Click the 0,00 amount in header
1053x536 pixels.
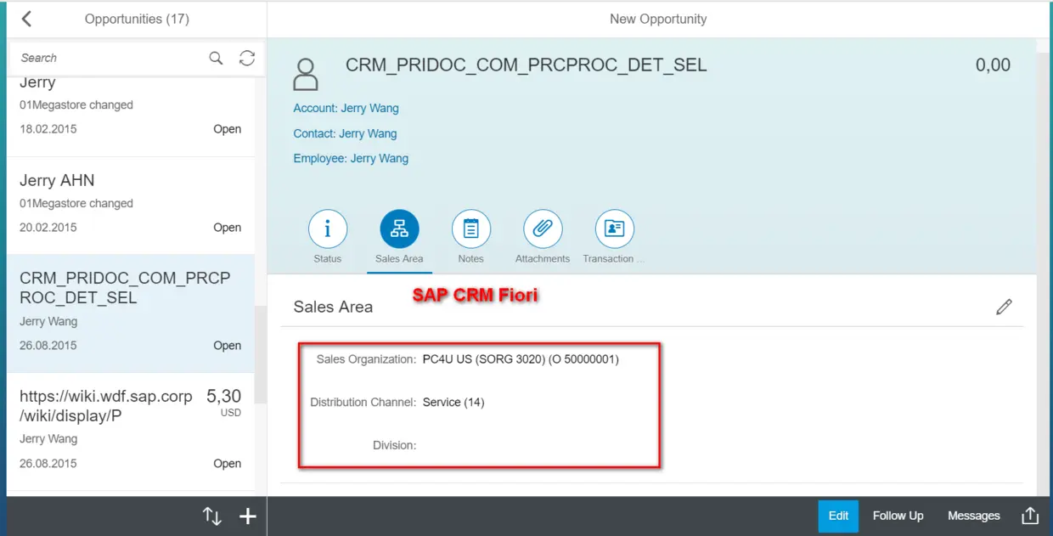993,65
